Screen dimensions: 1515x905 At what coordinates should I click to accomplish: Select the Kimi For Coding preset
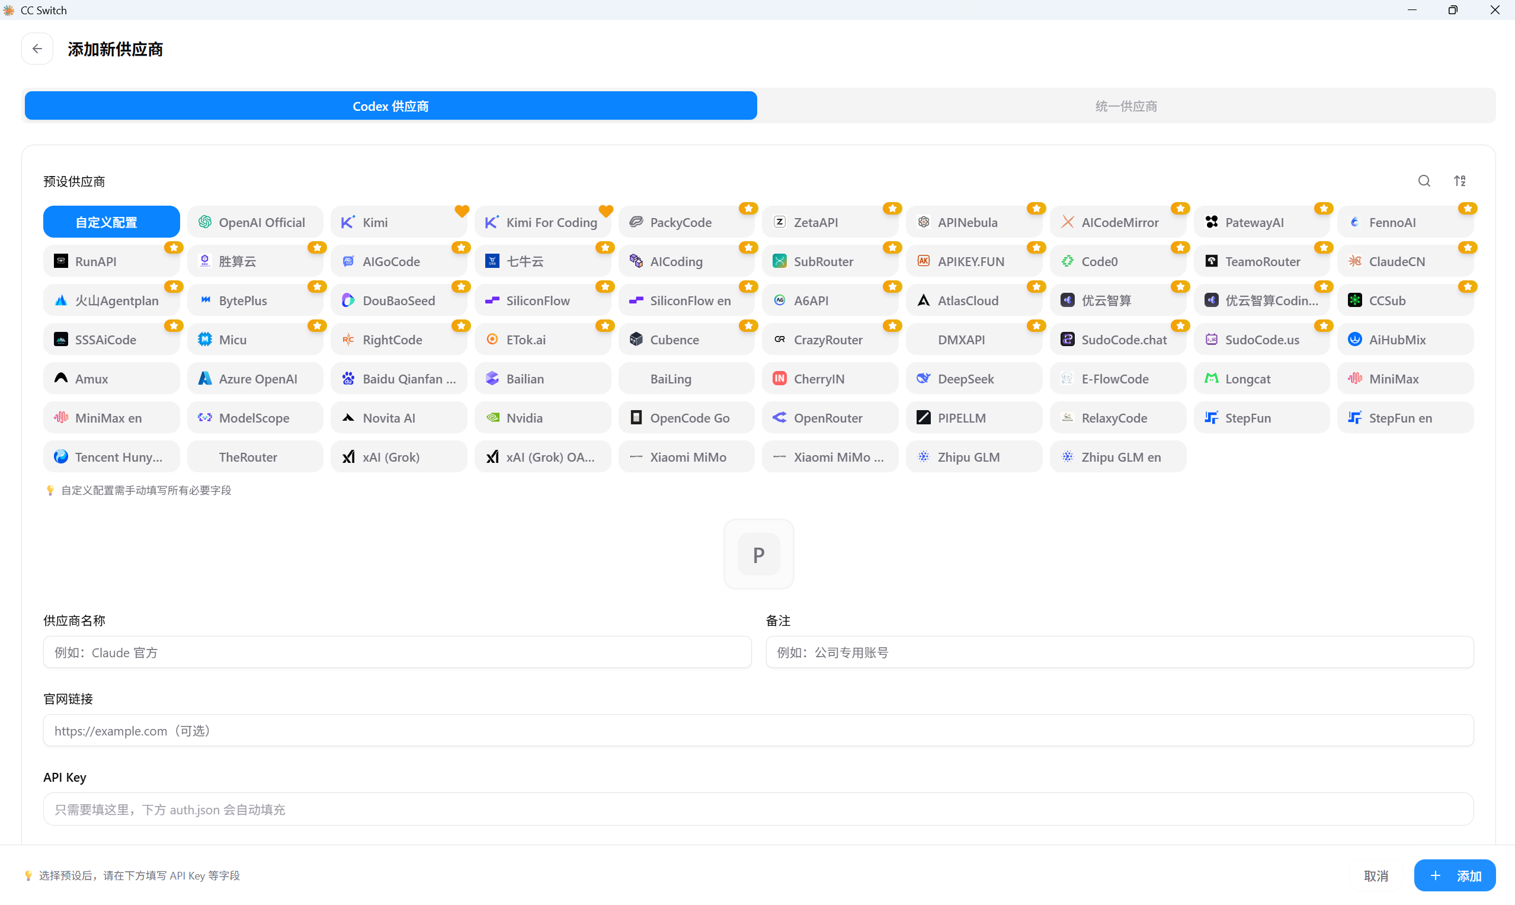click(543, 222)
